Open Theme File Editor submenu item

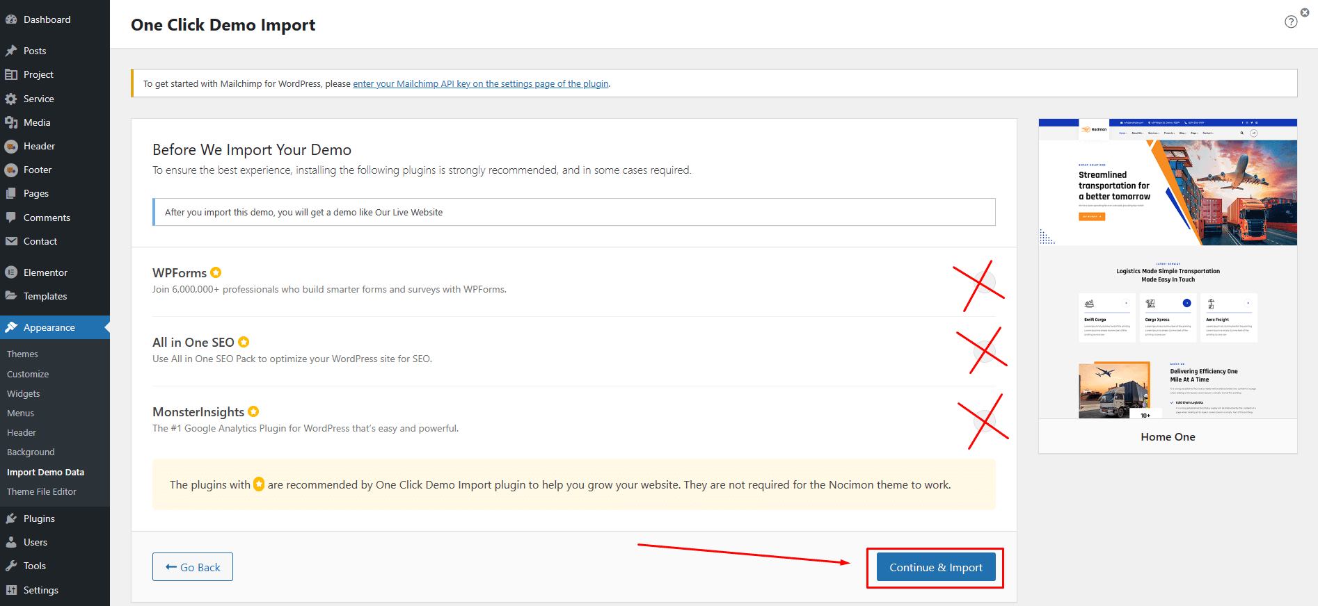coord(42,491)
